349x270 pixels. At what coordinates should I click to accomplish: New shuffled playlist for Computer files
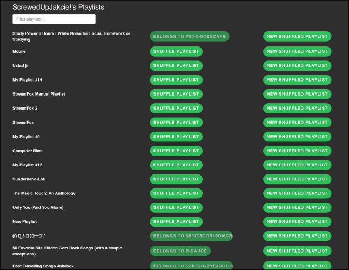[297, 151]
